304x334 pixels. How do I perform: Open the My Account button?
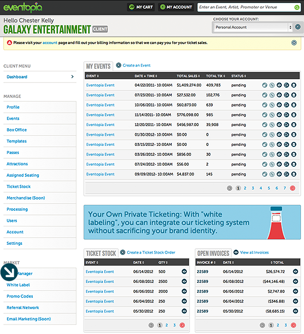click(176, 7)
